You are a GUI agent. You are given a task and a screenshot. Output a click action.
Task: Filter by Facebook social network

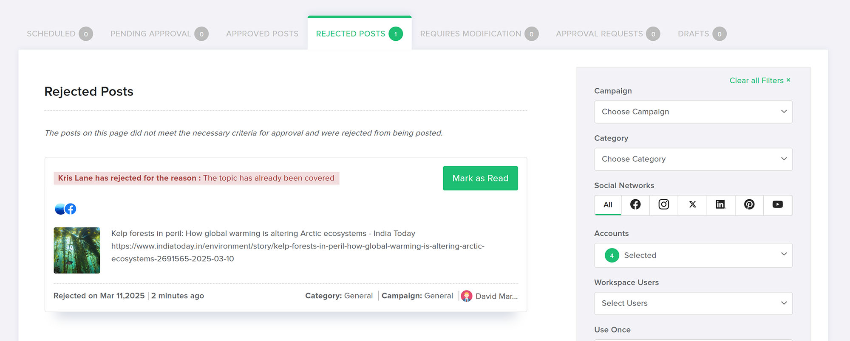635,205
